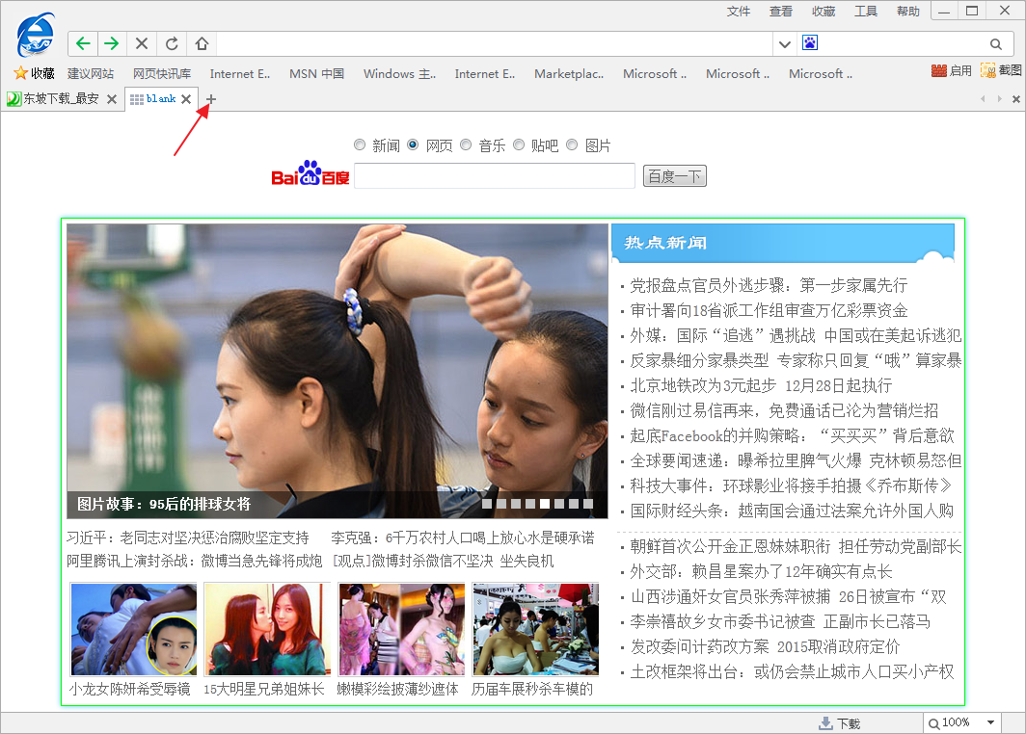The image size is (1026, 734).
Task: Click the favorites star icon
Action: [21, 72]
